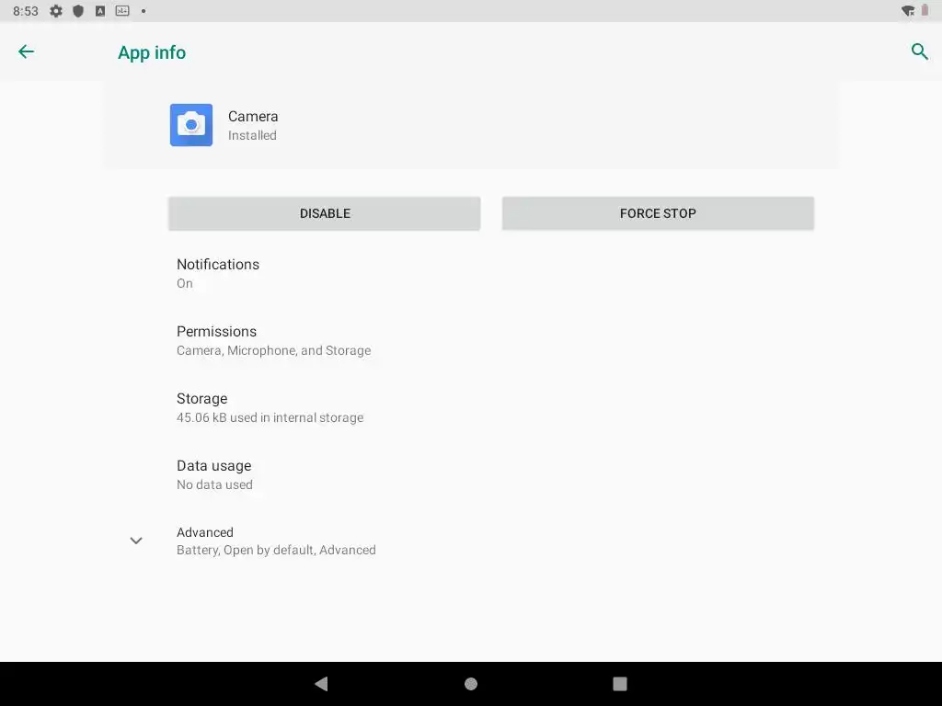942x706 pixels.
Task: Tap the shield icon in status bar
Action: coord(78,11)
